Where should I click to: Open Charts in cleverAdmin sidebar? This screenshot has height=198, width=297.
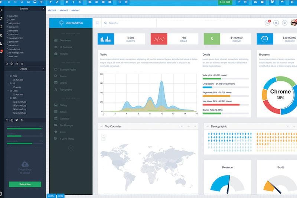click(61, 83)
